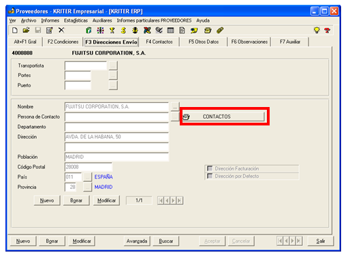Go to previous supplier record beside Salir
This screenshot has width=352, height=257.
[287, 241]
